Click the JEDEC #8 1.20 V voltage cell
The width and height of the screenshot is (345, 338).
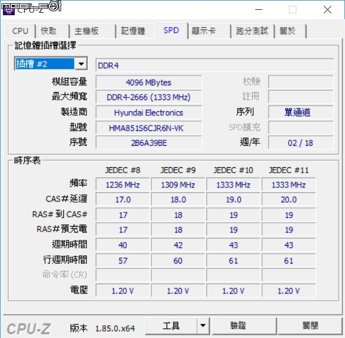click(x=123, y=291)
